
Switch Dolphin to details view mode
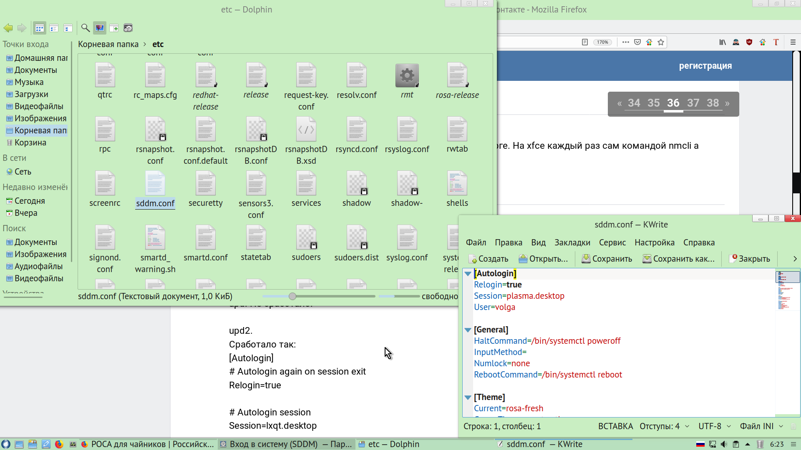[68, 28]
